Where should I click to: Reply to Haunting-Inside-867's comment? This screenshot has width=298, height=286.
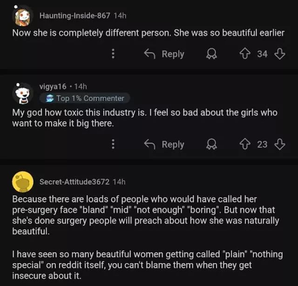[x=164, y=54]
